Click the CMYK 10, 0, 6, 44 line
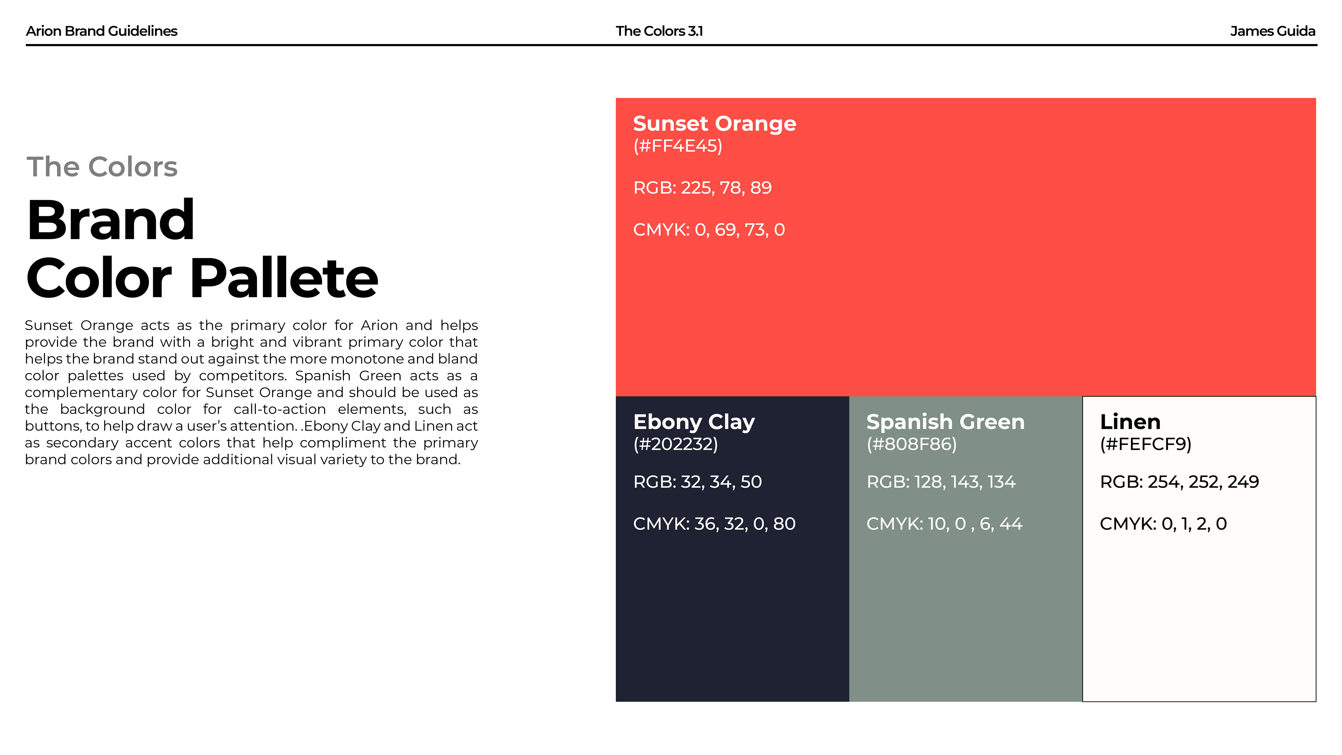 [x=944, y=524]
